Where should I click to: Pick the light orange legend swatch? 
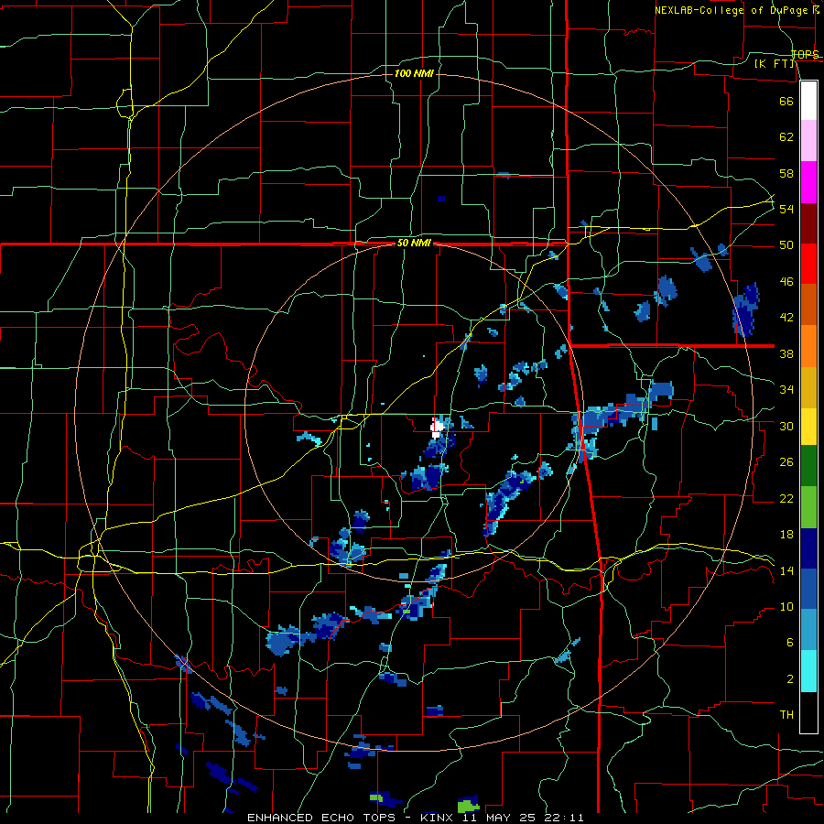(808, 346)
